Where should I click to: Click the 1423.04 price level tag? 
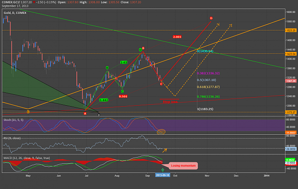point(291,54)
